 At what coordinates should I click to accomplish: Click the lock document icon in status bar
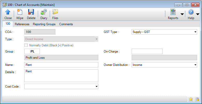point(197,99)
